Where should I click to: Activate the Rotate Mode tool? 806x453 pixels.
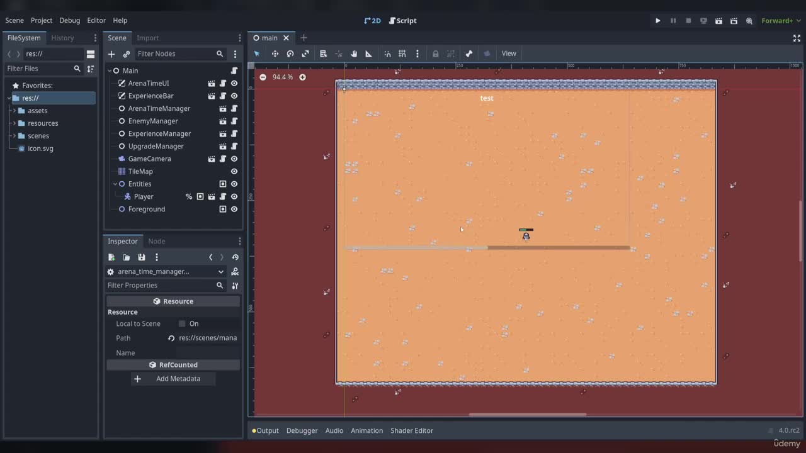point(290,53)
